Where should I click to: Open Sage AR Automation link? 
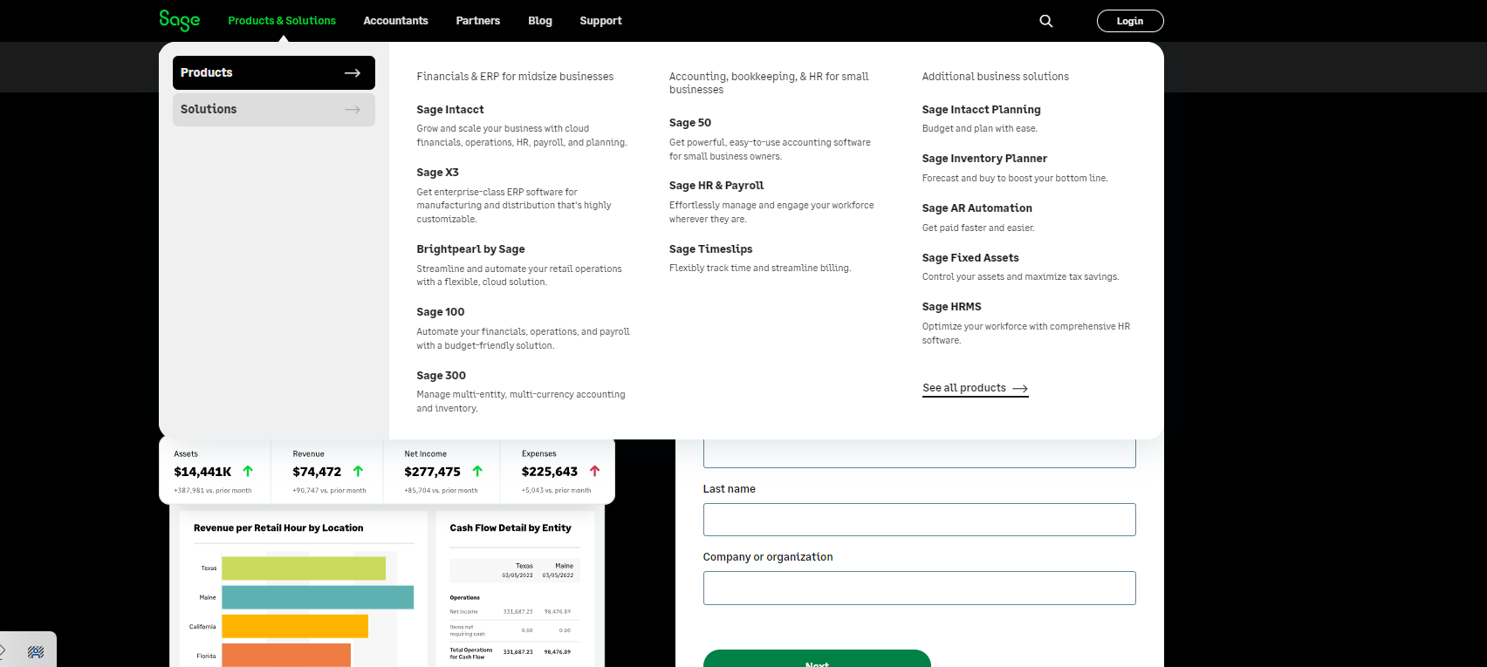tap(977, 208)
